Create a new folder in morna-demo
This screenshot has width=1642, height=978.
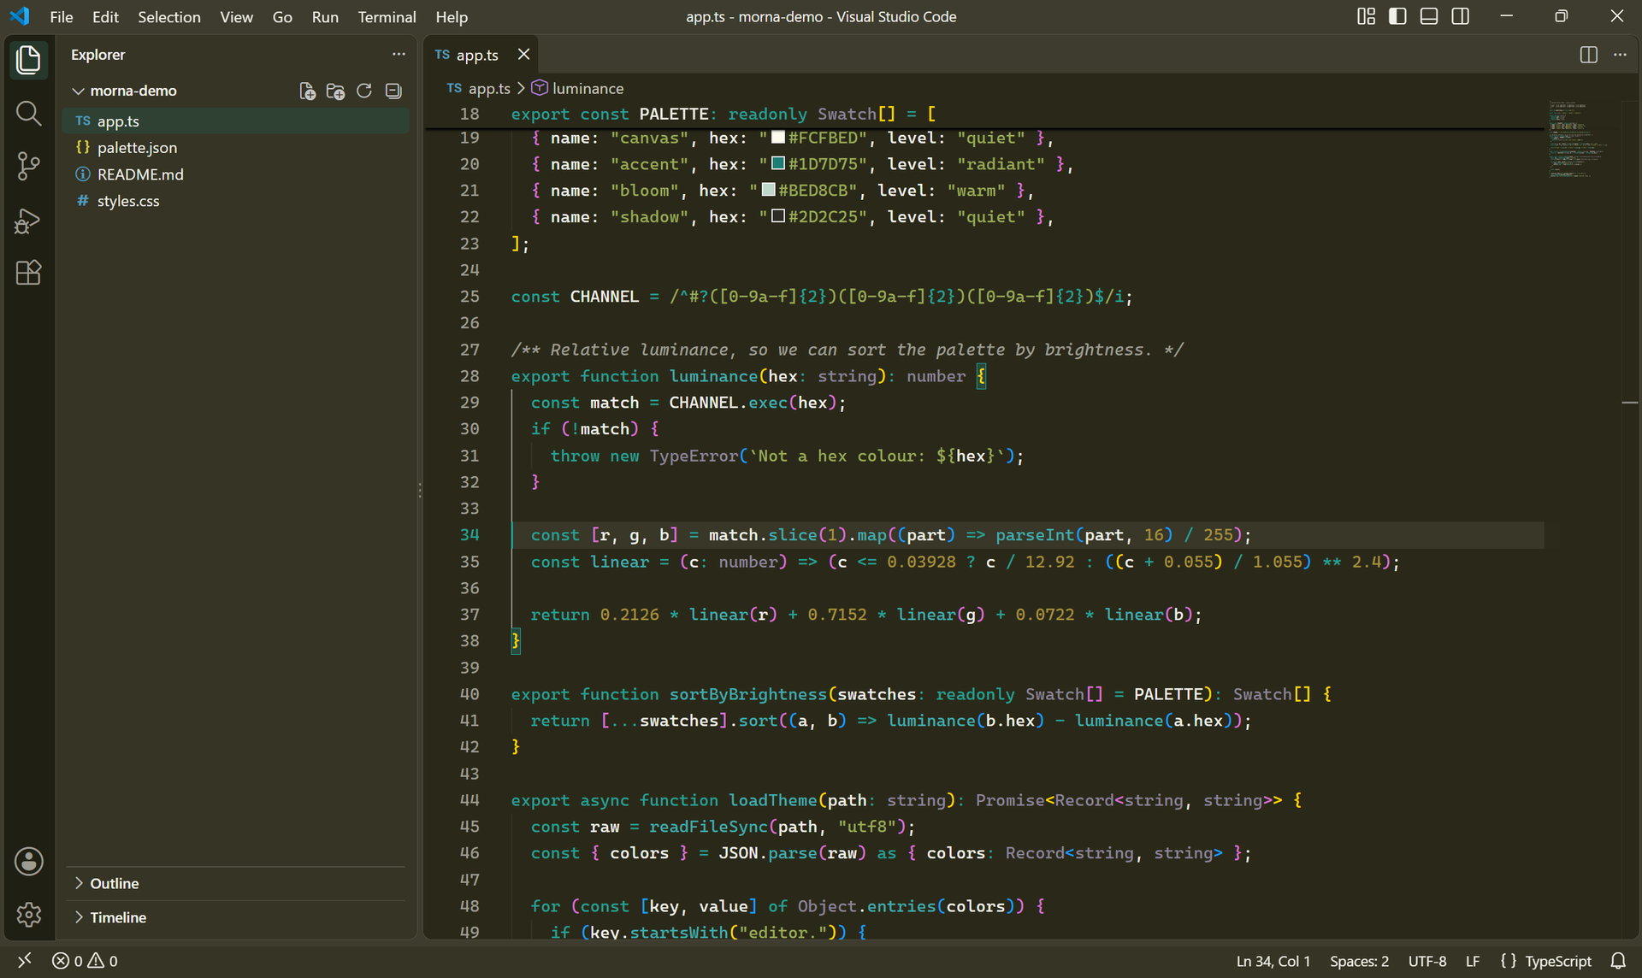[x=335, y=91]
